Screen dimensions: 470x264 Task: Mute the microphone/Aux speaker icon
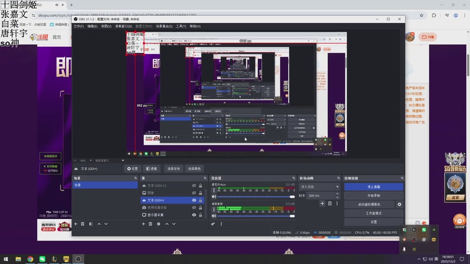214,197
